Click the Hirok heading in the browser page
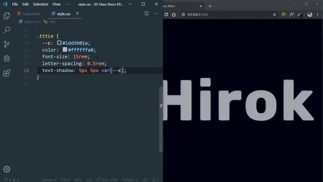The image size is (323, 182). point(238,100)
